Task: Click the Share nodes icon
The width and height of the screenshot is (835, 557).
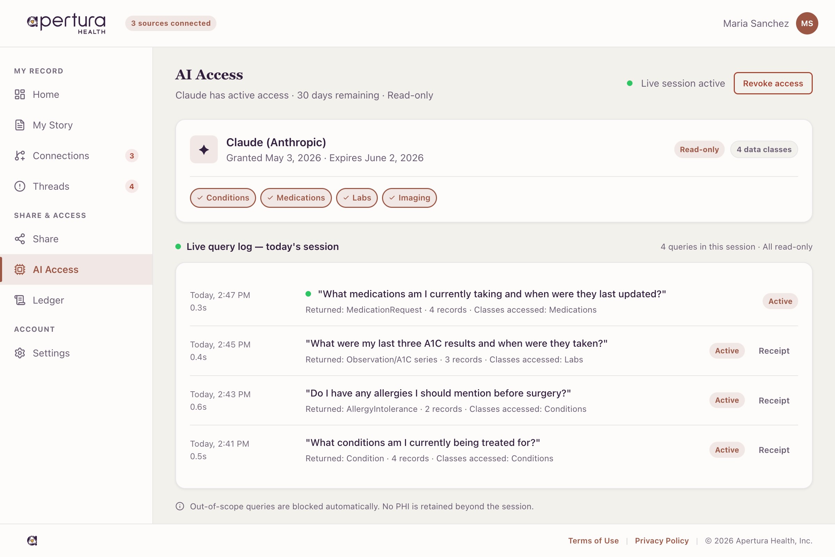Action: click(x=20, y=239)
